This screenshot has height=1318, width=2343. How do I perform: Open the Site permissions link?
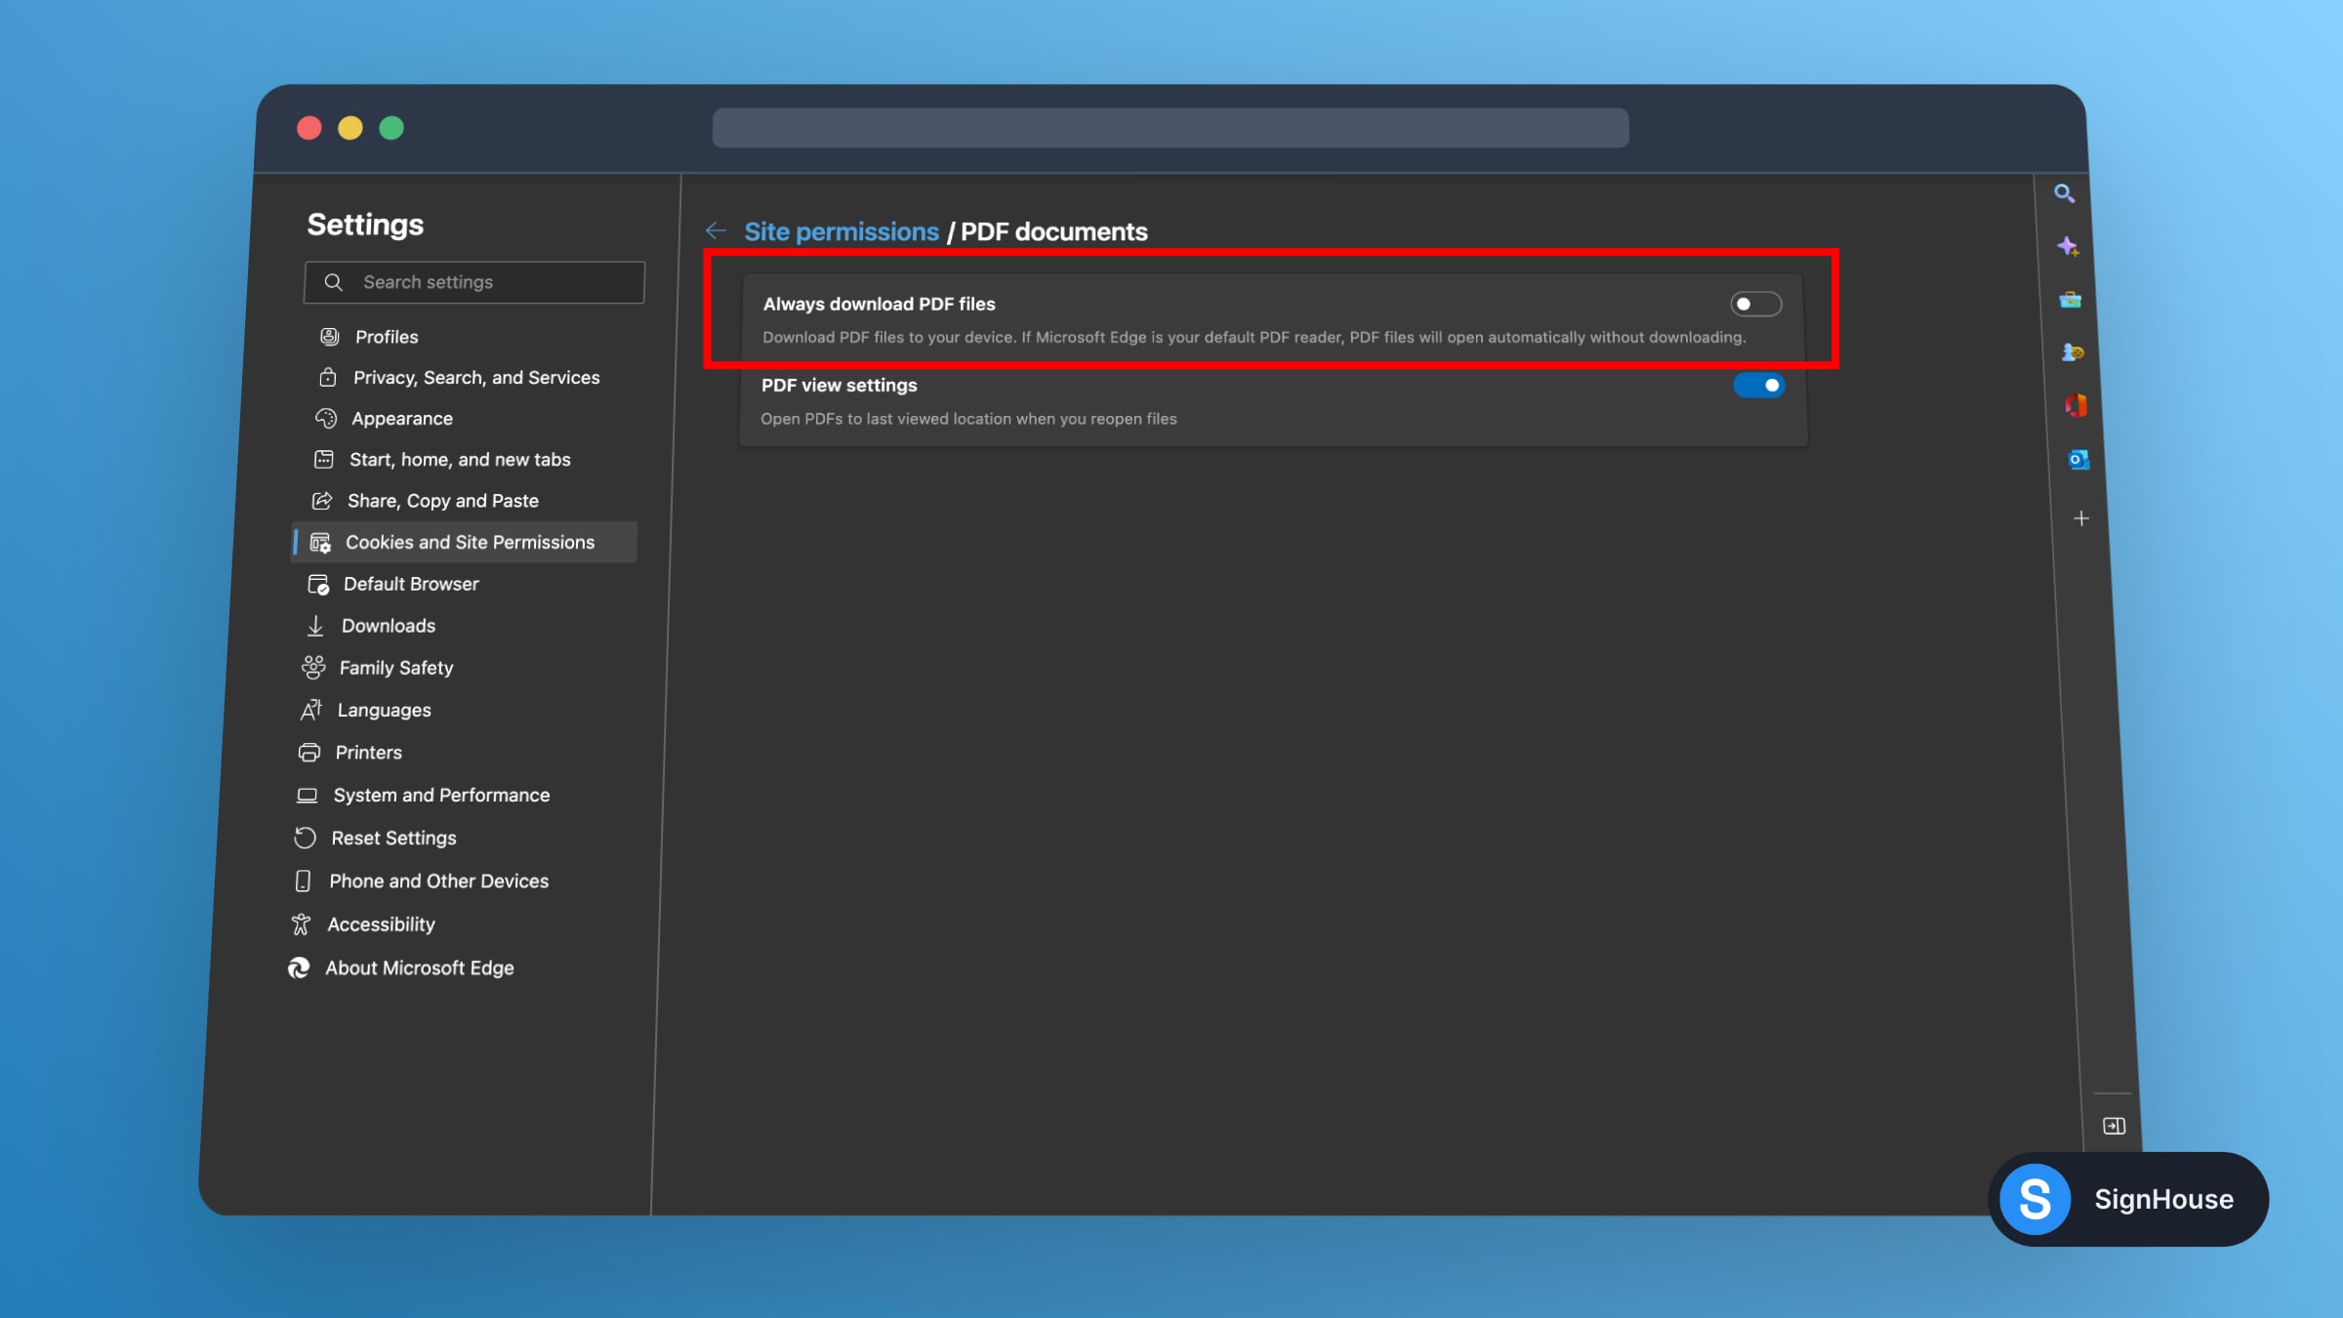tap(842, 231)
